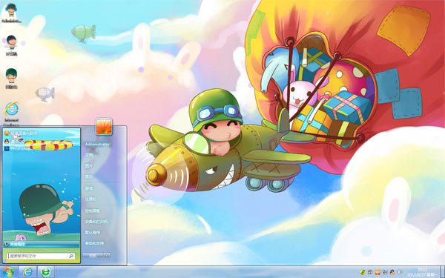This screenshot has width=445, height=278.
Task: Click the orange tray icon
Action: (x=378, y=272)
